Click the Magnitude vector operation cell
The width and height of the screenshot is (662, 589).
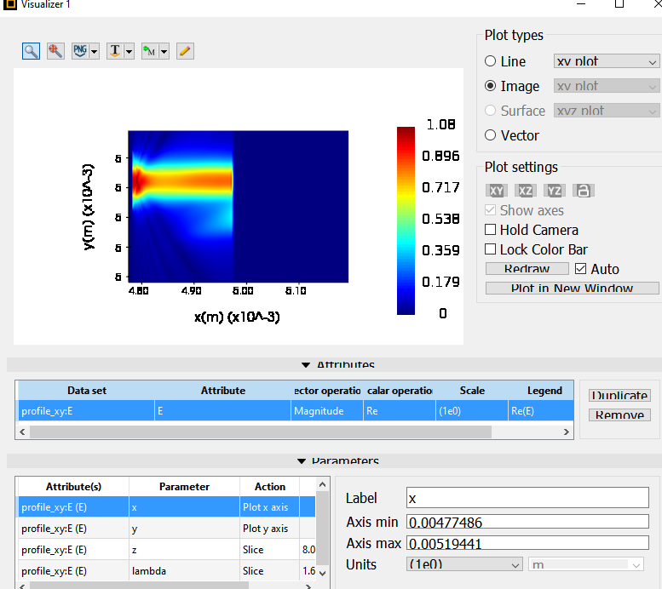tap(327, 411)
